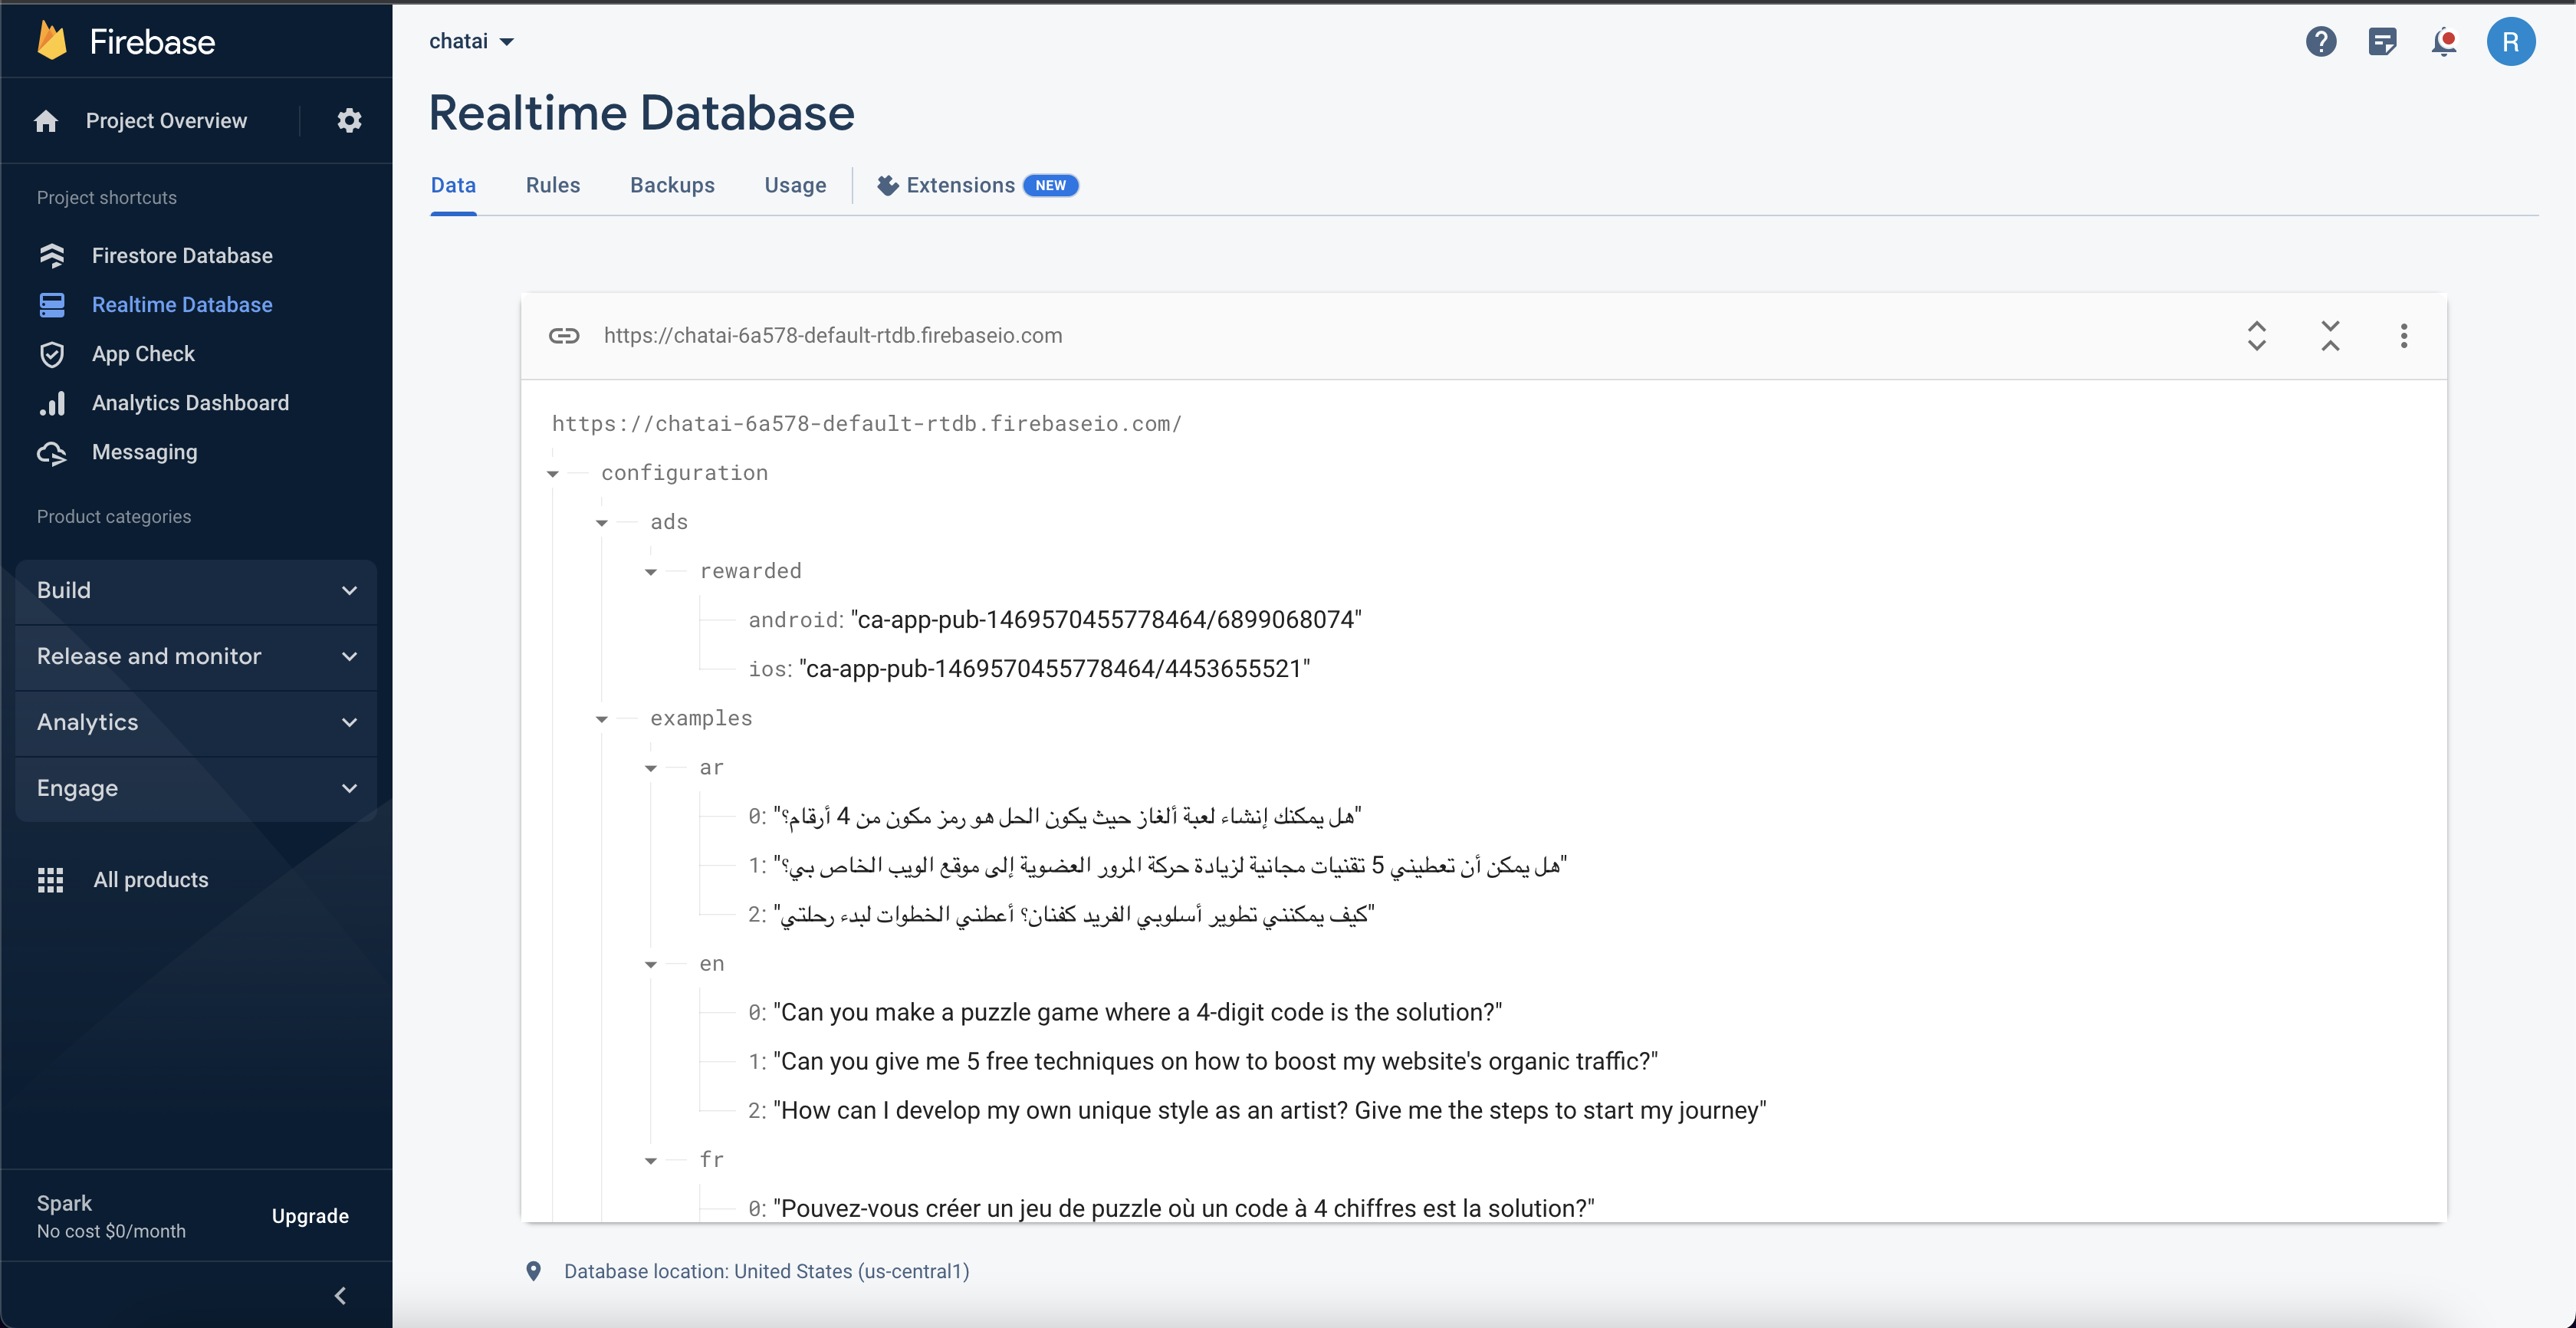Select ar entry 2 Arabic text
Image resolution: width=2576 pixels, height=1328 pixels.
(x=1074, y=915)
